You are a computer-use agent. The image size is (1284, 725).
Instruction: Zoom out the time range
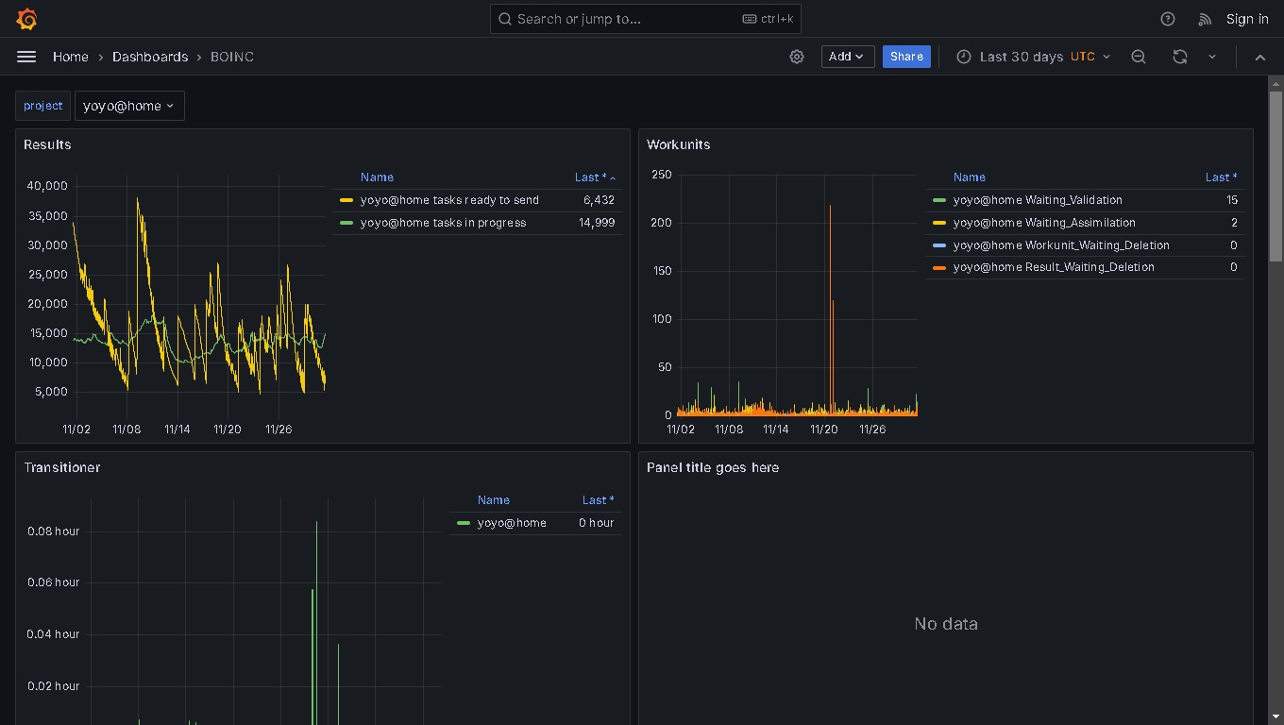pyautogui.click(x=1139, y=57)
